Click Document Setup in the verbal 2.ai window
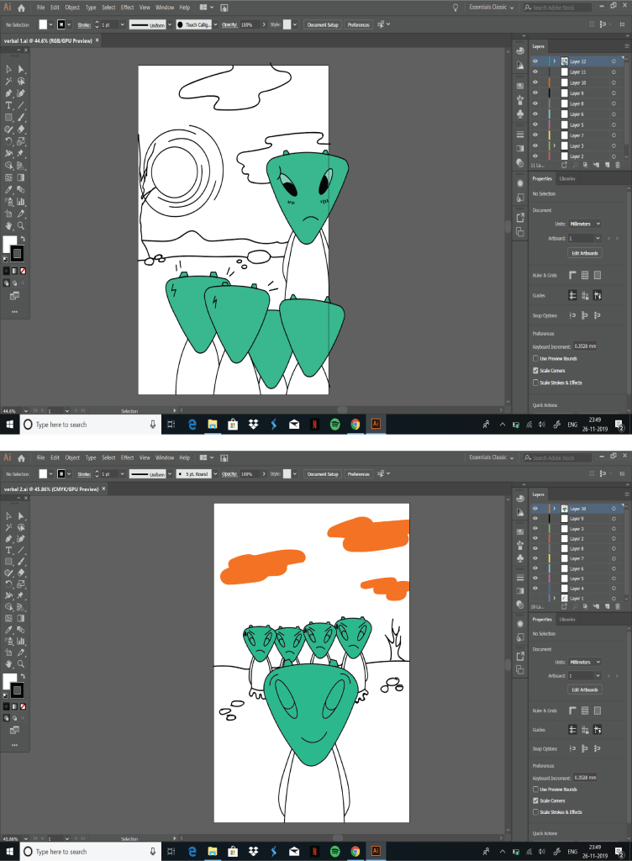632x861 pixels. 323,474
